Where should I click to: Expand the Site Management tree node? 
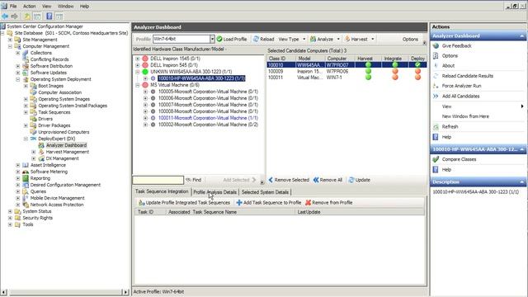[x=10, y=40]
